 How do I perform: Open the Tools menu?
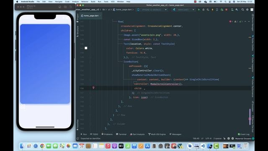pos(106,2)
